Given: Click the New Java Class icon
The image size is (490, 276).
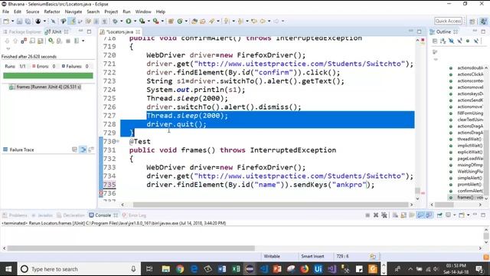Looking at the screenshot, I should (180, 21).
